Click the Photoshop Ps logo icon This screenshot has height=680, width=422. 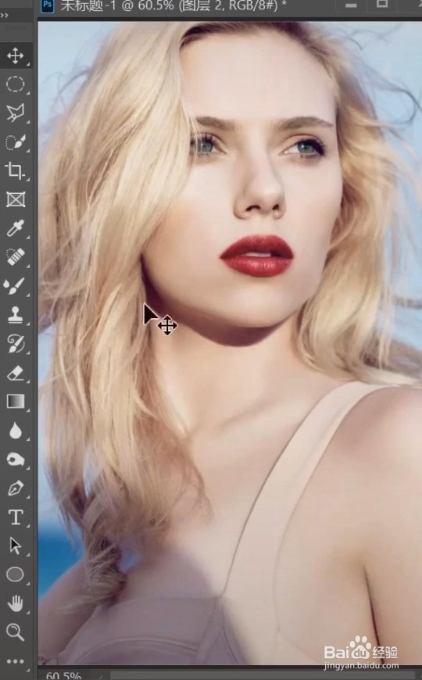click(x=47, y=6)
